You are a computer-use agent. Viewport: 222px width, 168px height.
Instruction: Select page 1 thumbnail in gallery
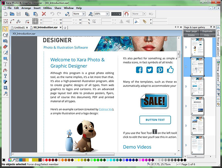click(197, 47)
